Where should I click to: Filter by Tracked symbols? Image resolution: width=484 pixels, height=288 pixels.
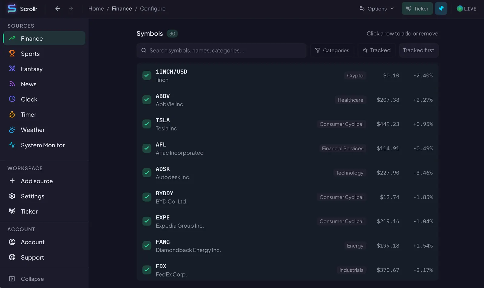pos(377,50)
